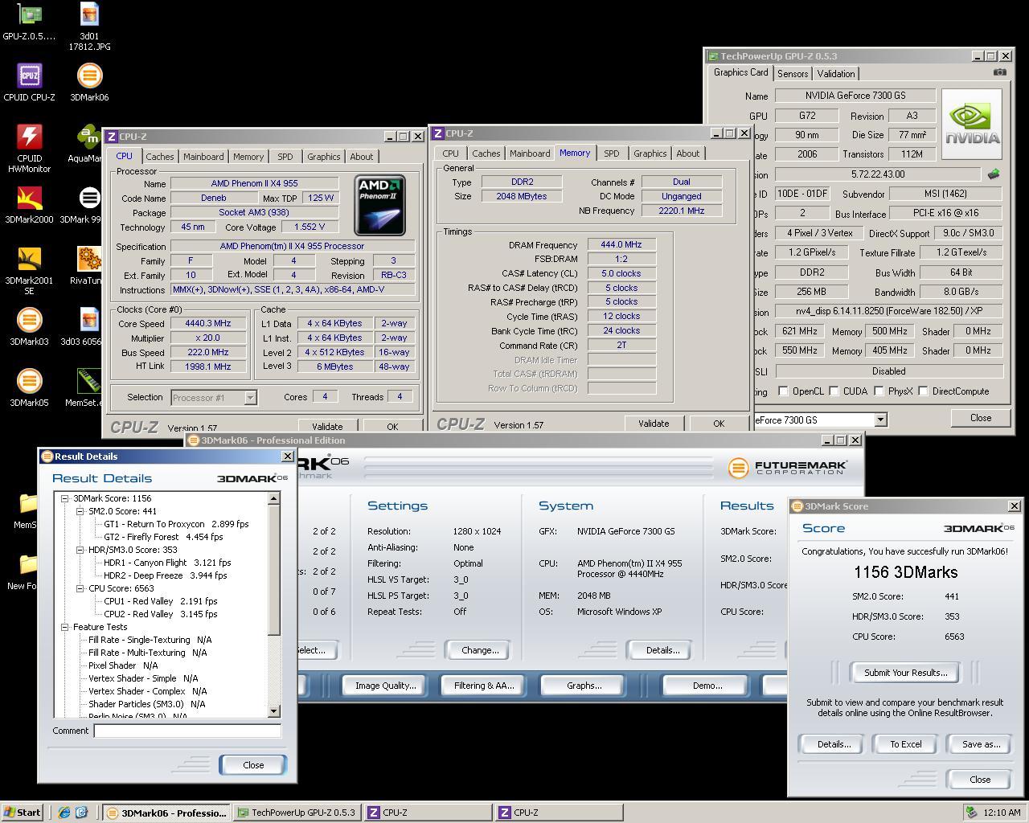Open the Windows Start menu
Image resolution: width=1029 pixels, height=823 pixels.
tap(22, 813)
